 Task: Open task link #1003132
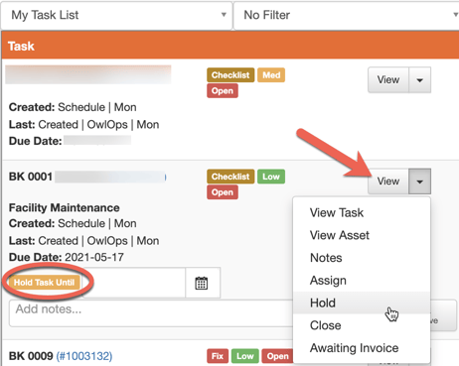point(84,356)
